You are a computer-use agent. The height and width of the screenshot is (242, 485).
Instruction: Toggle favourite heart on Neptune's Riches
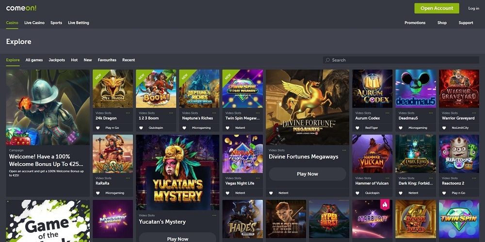tap(184, 128)
